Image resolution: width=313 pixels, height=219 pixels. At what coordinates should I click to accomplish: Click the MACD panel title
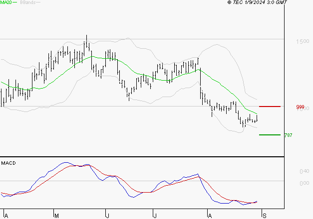(x=8, y=163)
